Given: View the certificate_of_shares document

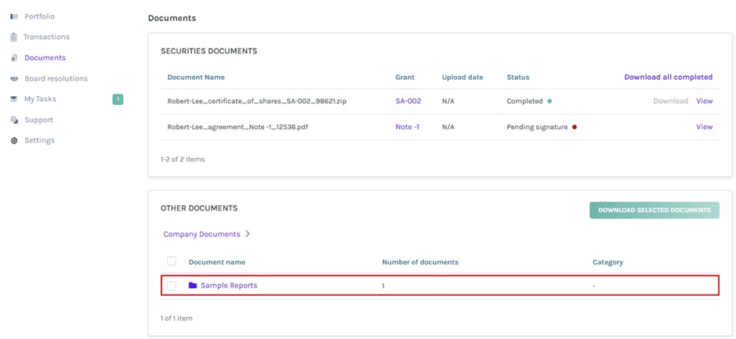Looking at the screenshot, I should click(705, 101).
